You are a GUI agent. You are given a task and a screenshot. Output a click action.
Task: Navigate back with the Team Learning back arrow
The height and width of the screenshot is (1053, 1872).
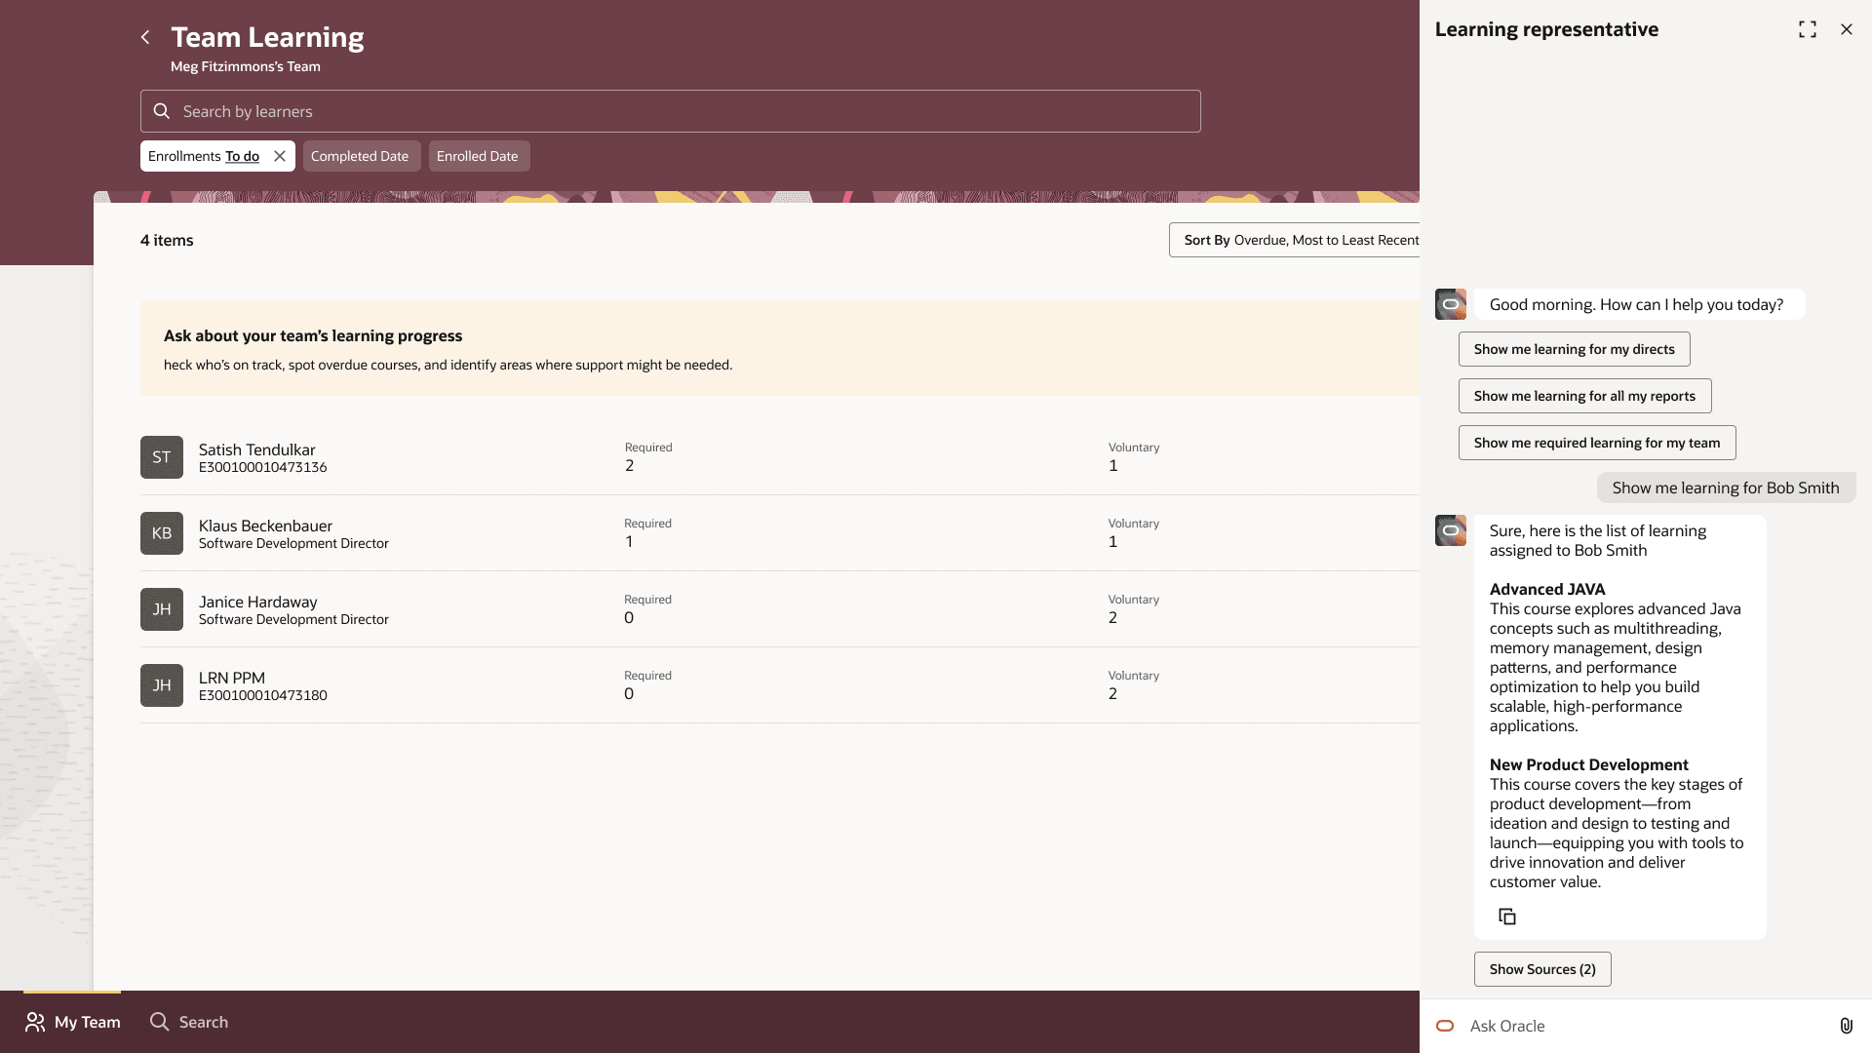click(145, 37)
